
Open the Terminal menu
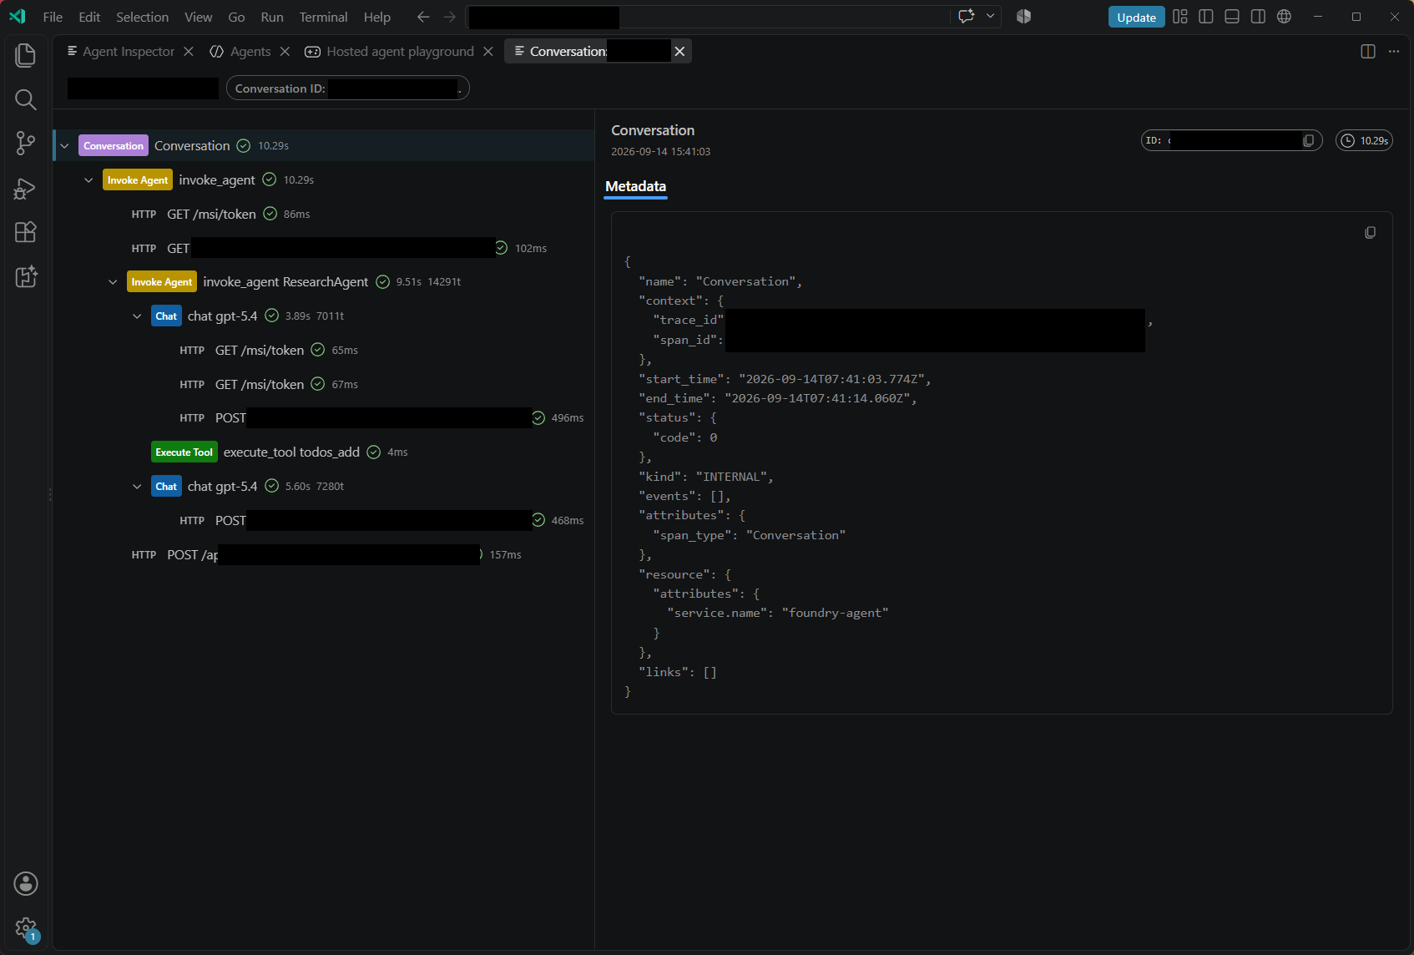pos(323,17)
